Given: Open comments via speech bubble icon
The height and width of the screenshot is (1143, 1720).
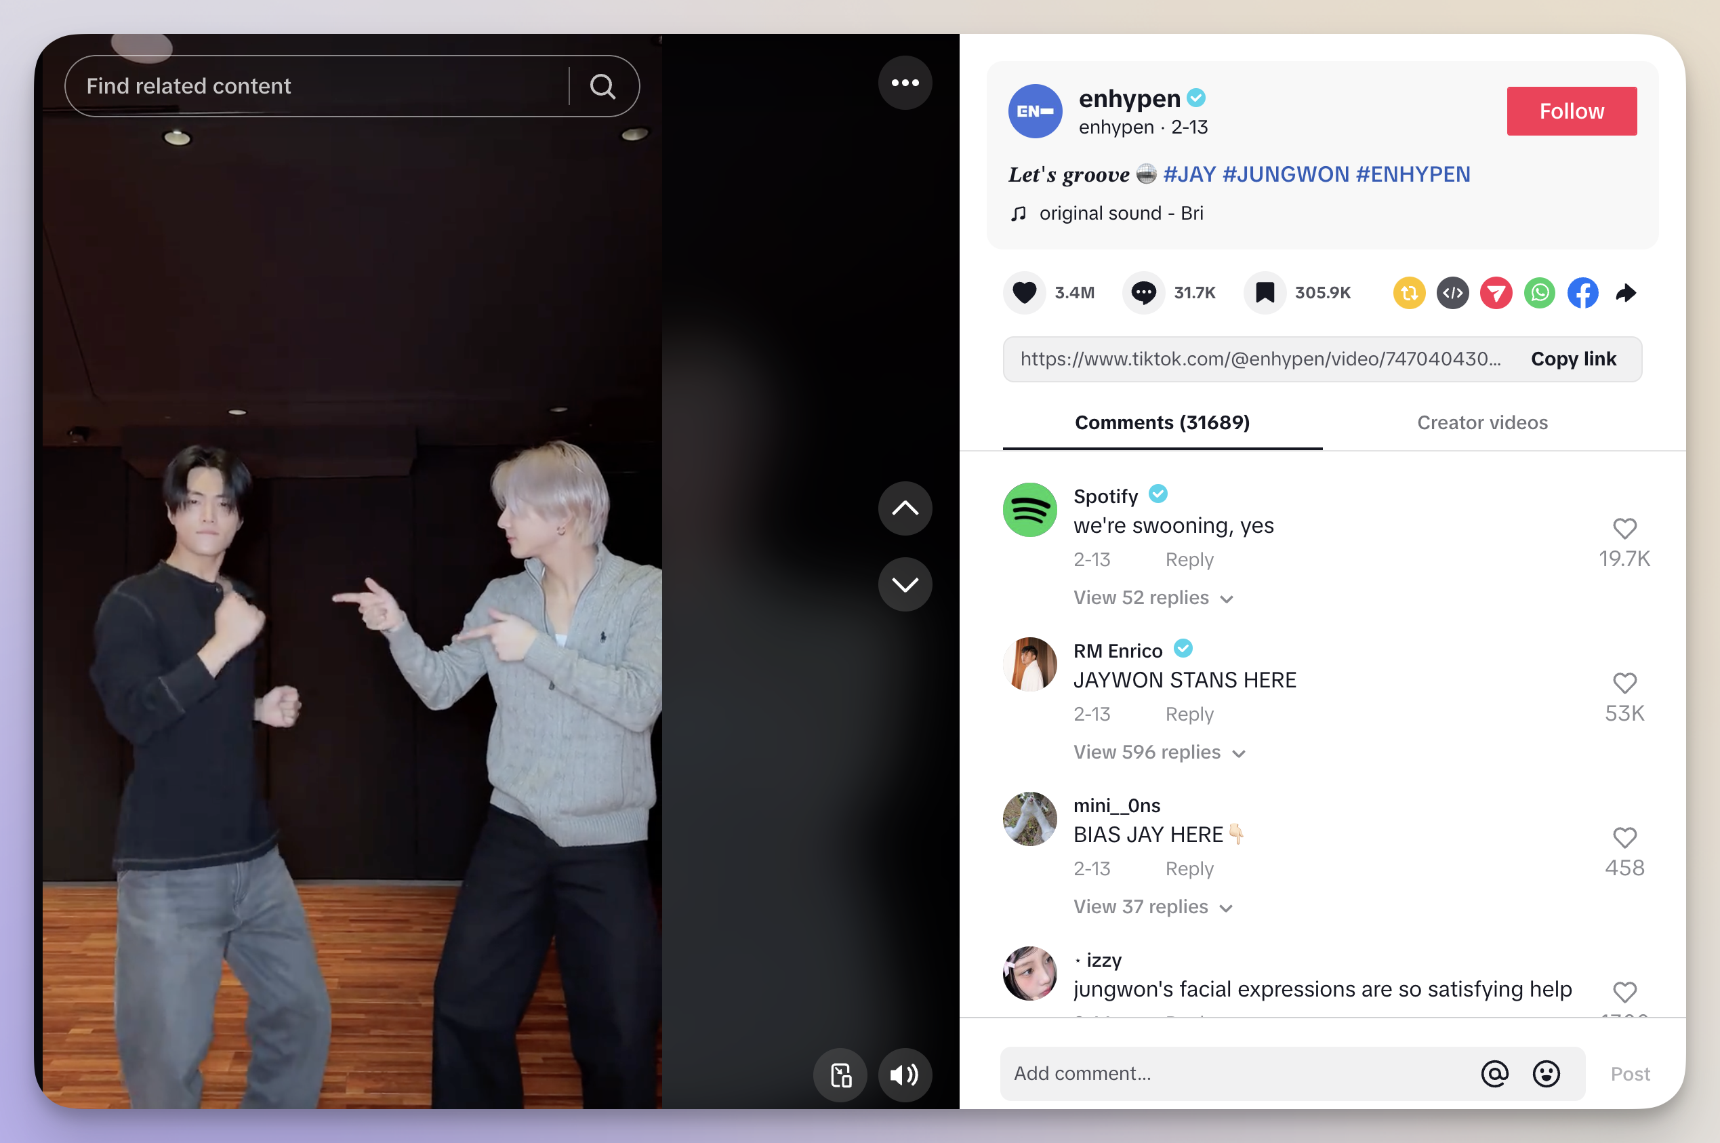Looking at the screenshot, I should pyautogui.click(x=1143, y=293).
